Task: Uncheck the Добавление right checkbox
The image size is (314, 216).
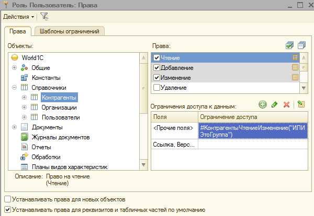Action: (156, 68)
